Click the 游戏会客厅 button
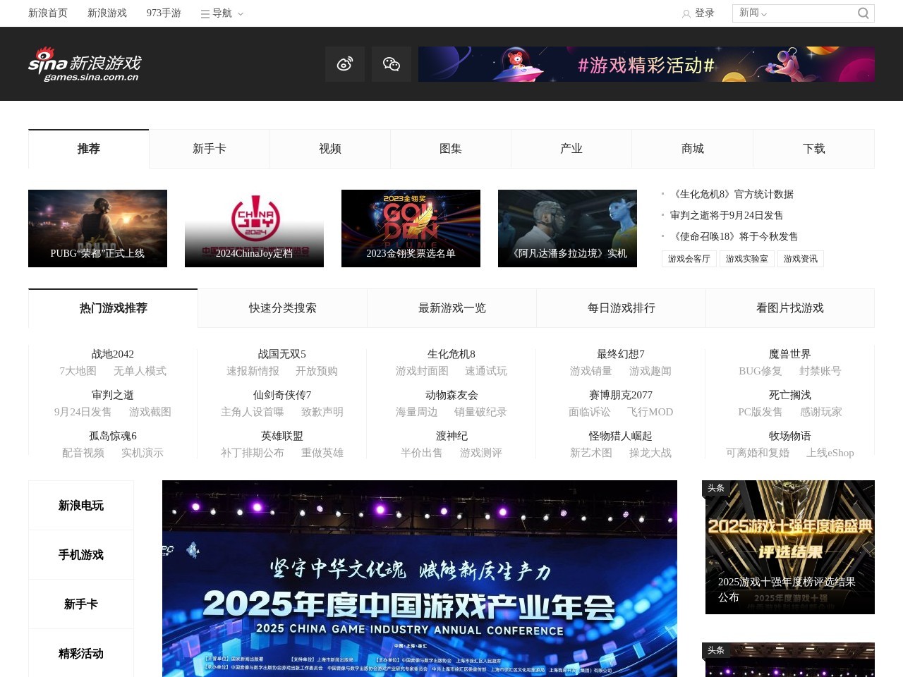 (x=689, y=258)
